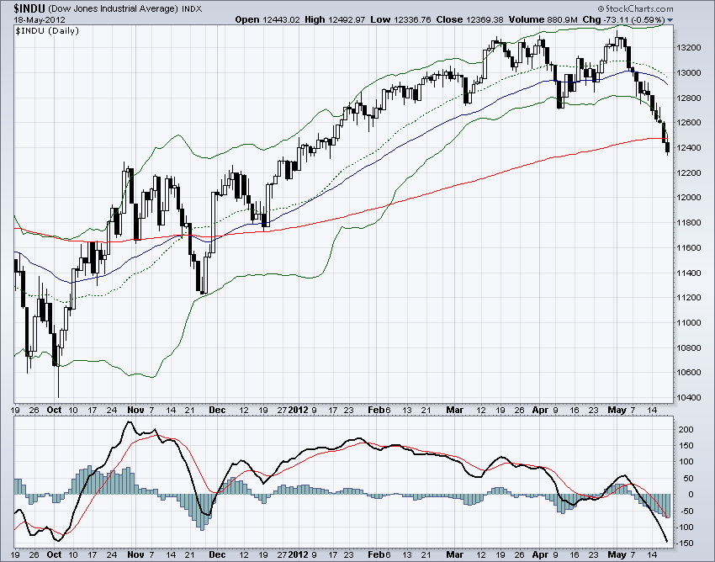
Task: Click the $INDU (Daily) legend label
Action: [47, 31]
